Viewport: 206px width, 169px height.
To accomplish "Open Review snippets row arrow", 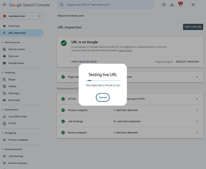I will (x=197, y=133).
